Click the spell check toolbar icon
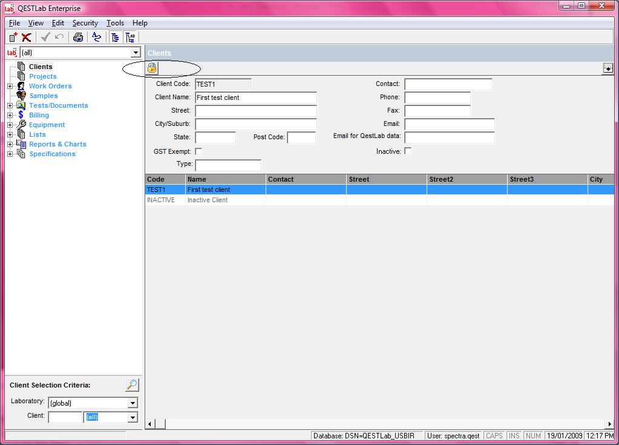This screenshot has width=619, height=445. click(x=97, y=38)
